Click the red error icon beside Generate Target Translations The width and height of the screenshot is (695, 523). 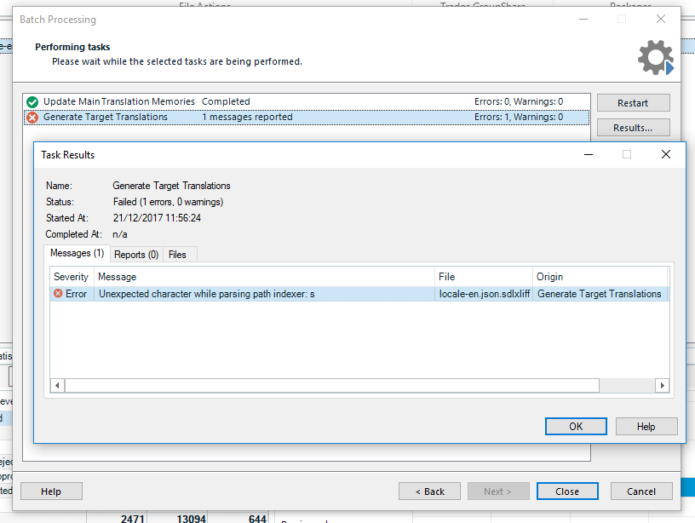coord(32,118)
